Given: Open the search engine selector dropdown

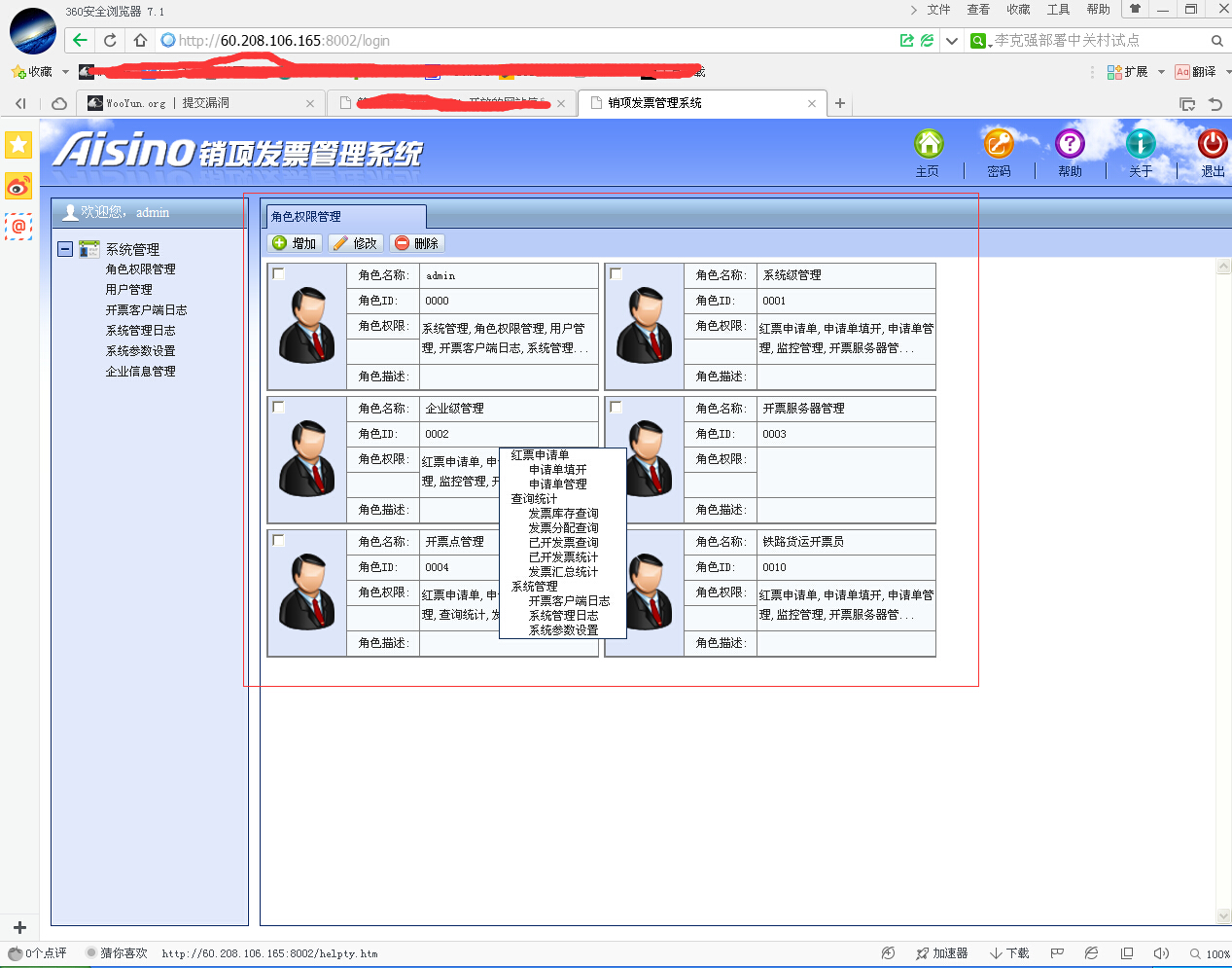Looking at the screenshot, I should (x=980, y=41).
